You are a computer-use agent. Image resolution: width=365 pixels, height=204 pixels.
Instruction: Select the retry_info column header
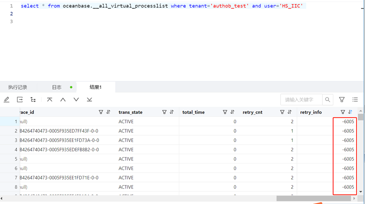click(x=311, y=112)
